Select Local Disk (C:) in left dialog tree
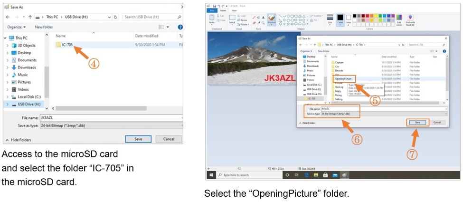The width and height of the screenshot is (463, 202). pyautogui.click(x=29, y=96)
